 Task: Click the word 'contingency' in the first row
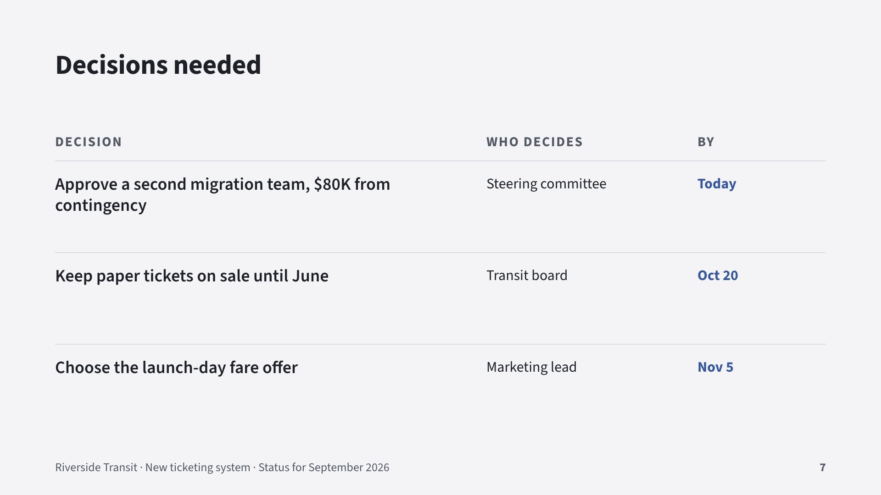(101, 206)
